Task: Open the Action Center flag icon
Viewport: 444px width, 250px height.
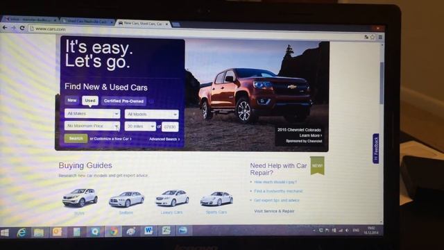Action: [327, 231]
